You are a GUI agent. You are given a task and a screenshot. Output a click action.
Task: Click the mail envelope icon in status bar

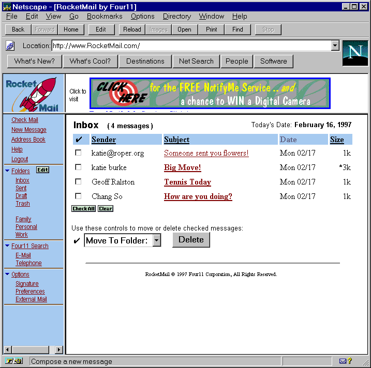point(343,361)
